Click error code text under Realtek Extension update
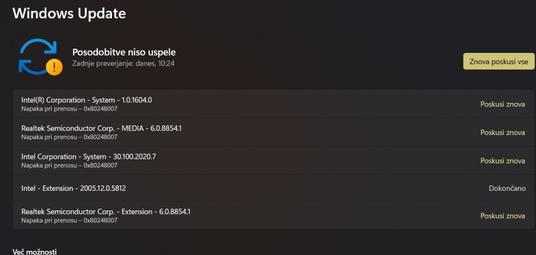This screenshot has width=536, height=255. (x=69, y=221)
